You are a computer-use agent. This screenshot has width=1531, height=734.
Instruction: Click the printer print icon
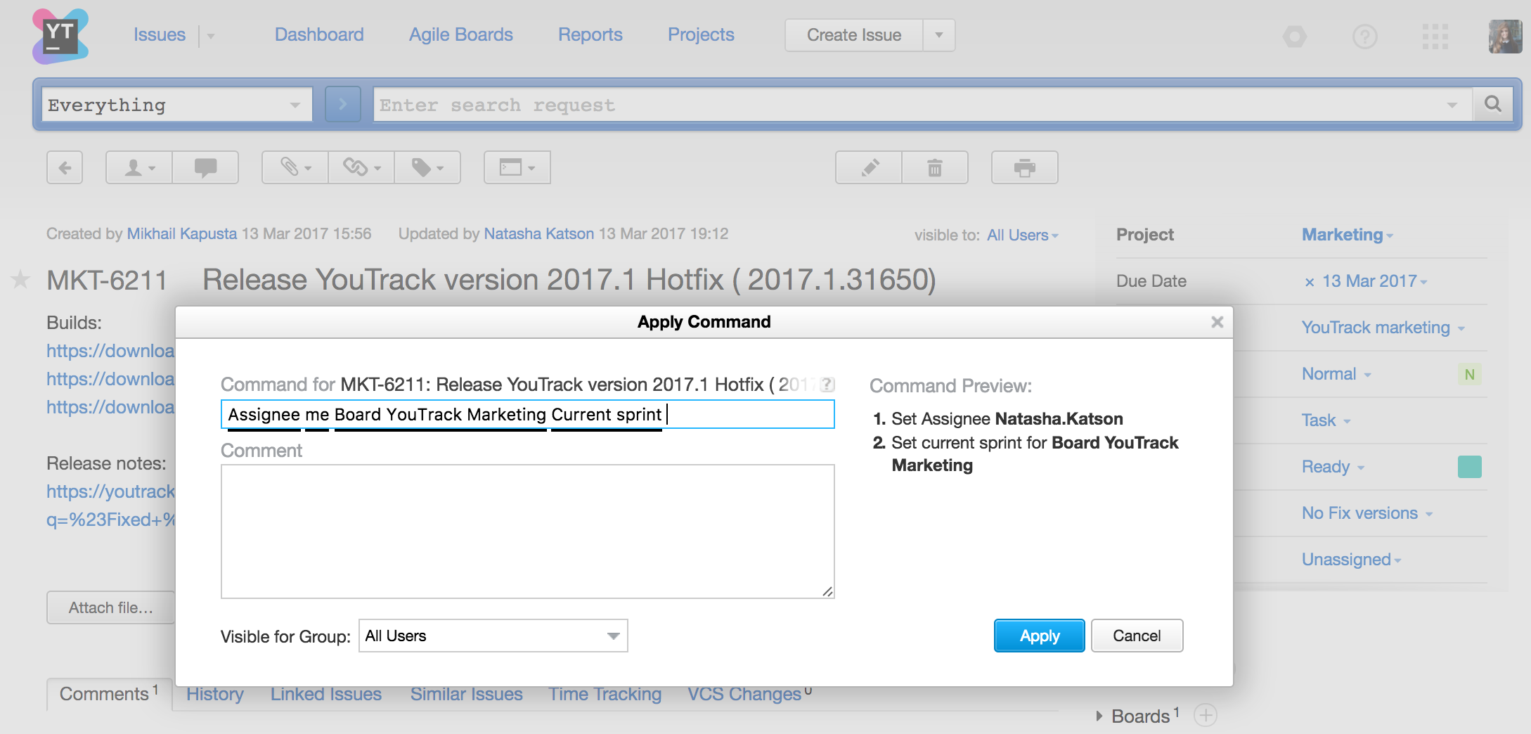(1025, 168)
